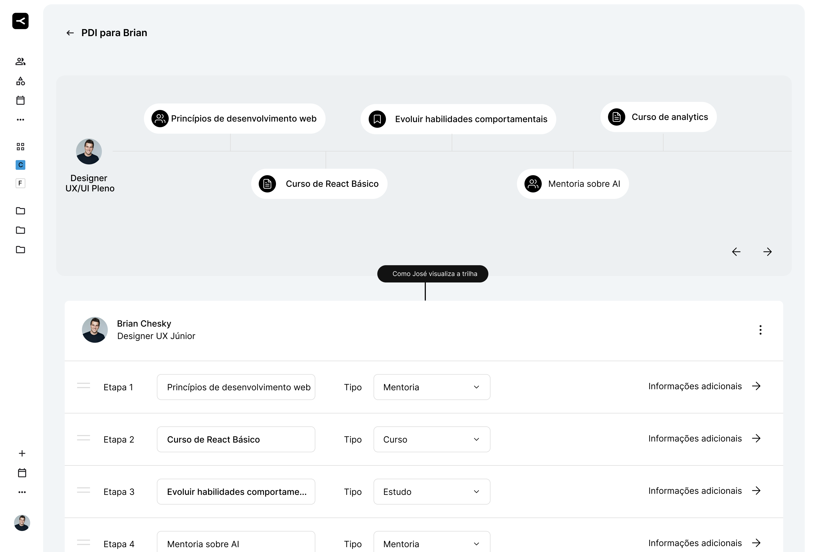This screenshot has width=815, height=552.
Task: Click Informações adicionais link for Etapa 1
Action: [704, 387]
